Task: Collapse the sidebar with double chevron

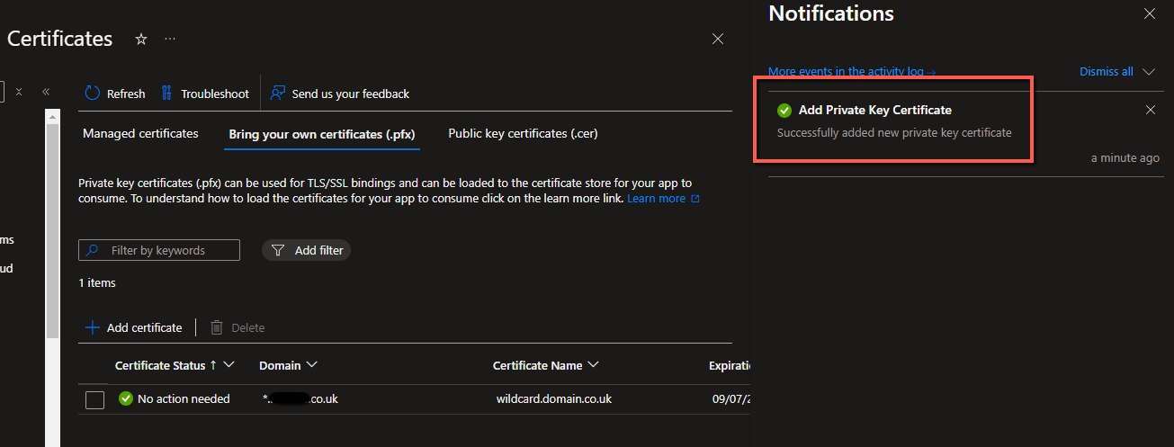Action: [46, 92]
